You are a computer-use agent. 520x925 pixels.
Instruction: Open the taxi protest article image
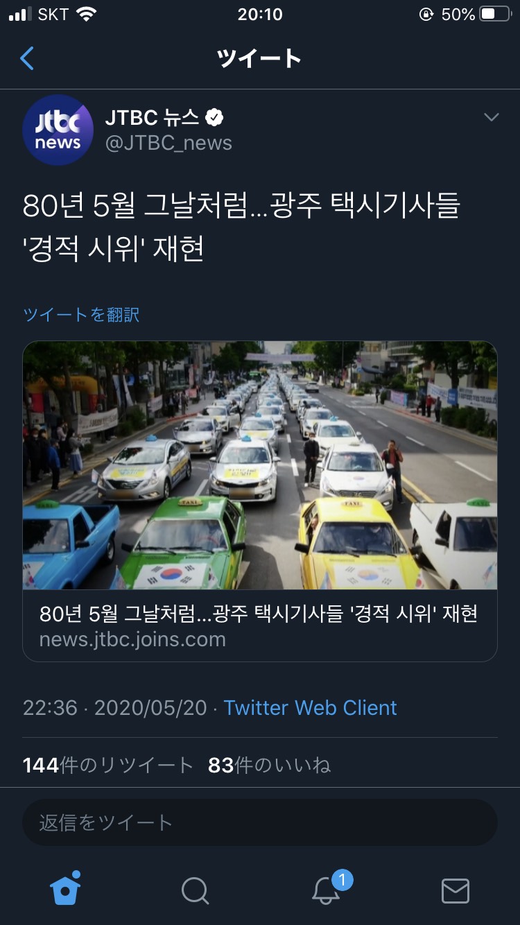coord(260,465)
